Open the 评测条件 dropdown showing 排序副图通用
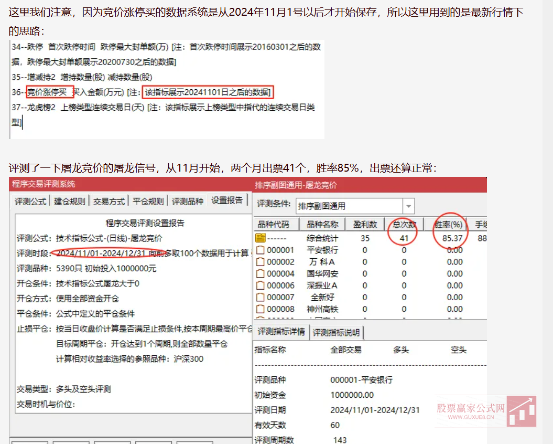The height and width of the screenshot is (444, 553). [408, 206]
